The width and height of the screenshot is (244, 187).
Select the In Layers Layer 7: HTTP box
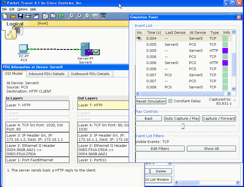[37, 105]
